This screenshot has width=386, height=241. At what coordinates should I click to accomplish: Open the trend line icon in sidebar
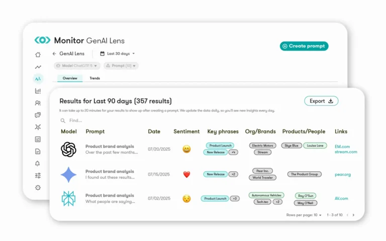[x=38, y=67]
